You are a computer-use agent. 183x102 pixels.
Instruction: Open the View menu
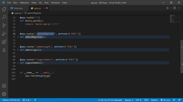(34, 3)
